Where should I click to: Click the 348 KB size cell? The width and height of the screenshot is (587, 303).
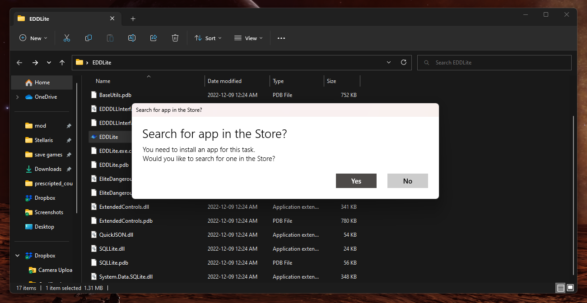[349, 276]
